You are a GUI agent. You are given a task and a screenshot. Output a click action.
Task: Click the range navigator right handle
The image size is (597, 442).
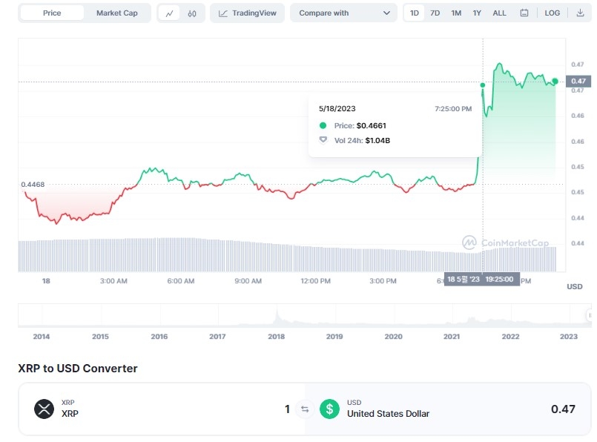pos(589,315)
